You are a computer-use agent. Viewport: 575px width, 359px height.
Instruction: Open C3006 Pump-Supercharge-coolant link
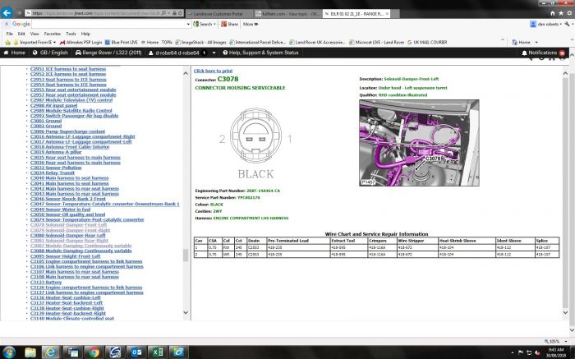pyautogui.click(x=67, y=131)
